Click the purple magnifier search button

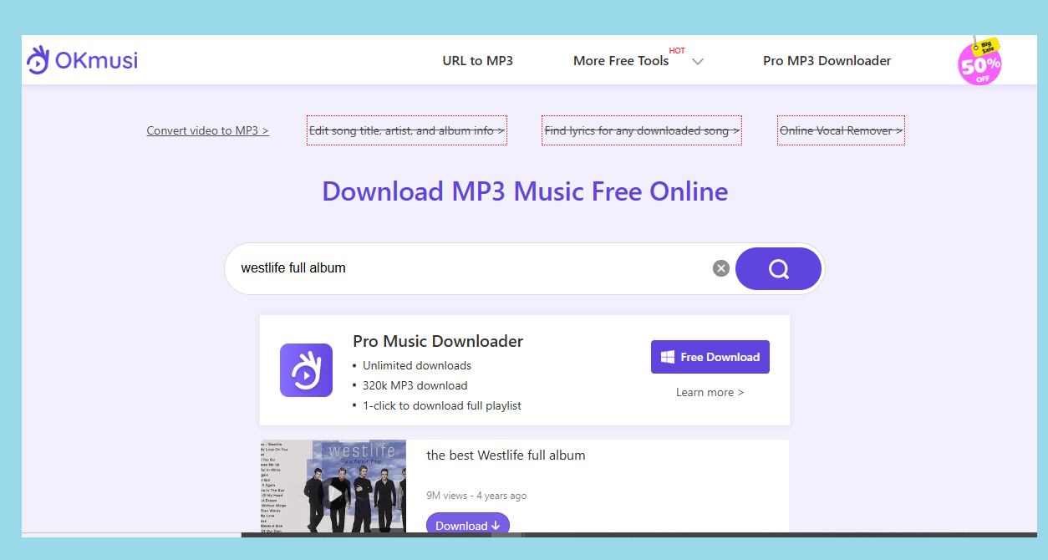coord(778,269)
